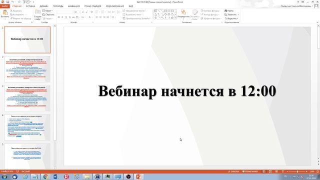Screen dimensions: 320x180
Task: Switch to Normal view icon in status bar
Action: point(264,171)
